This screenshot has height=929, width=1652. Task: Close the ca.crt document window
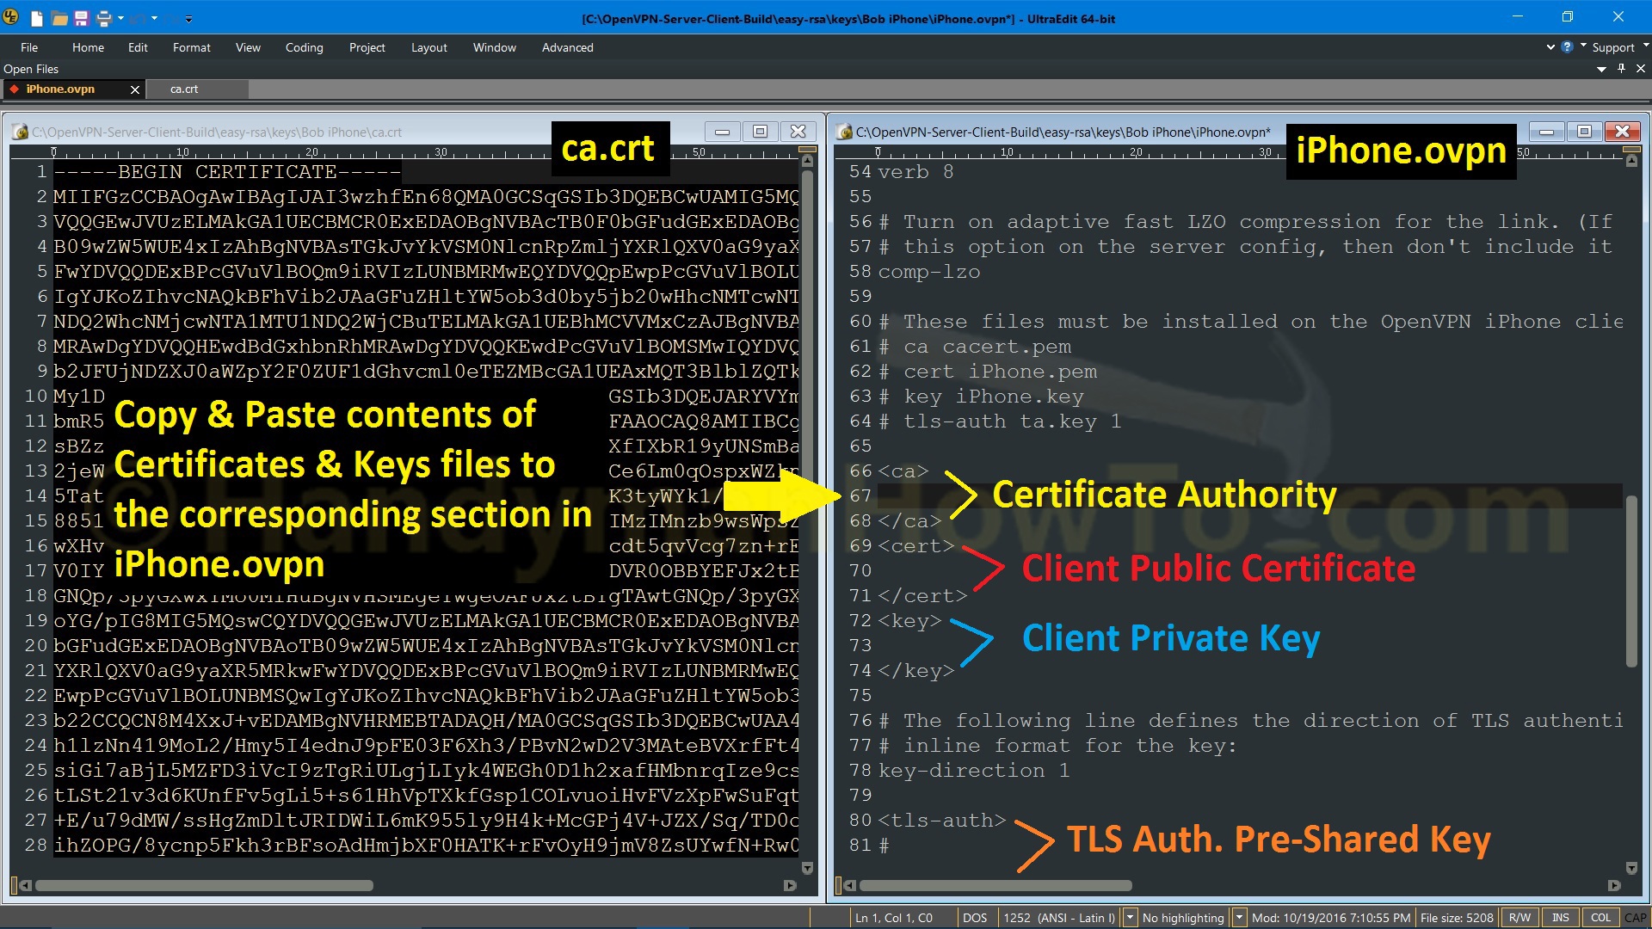click(x=798, y=132)
